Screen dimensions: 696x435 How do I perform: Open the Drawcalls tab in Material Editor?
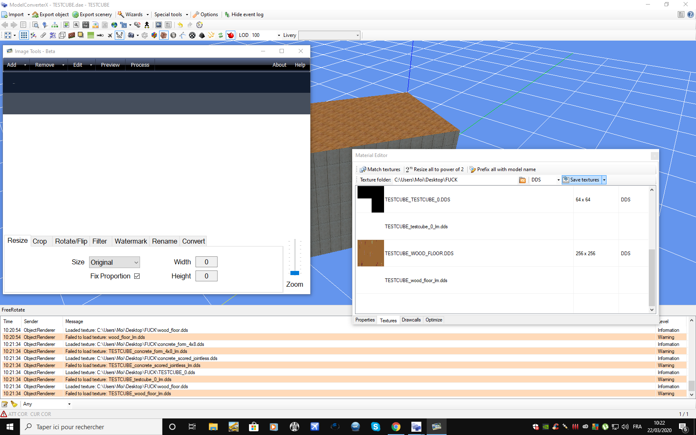[x=411, y=320]
